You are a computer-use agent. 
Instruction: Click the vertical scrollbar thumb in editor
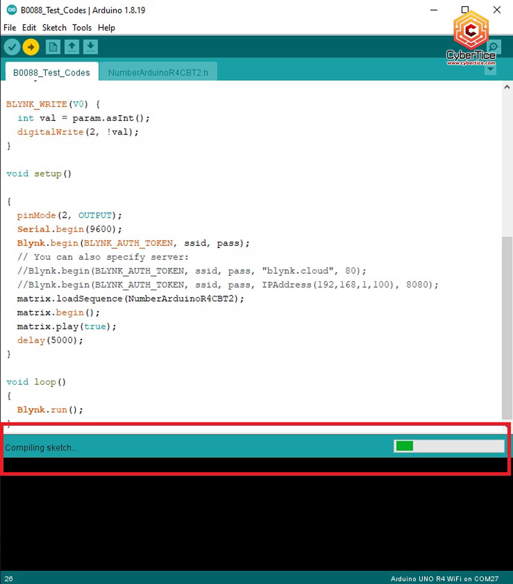coord(507,325)
